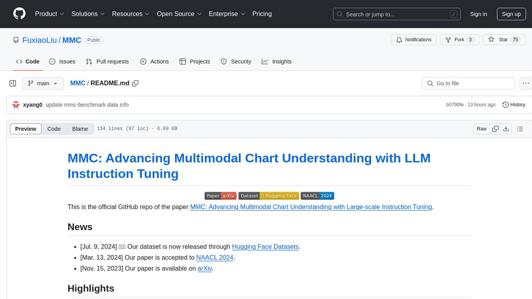Focus the Go to file search field
This screenshot has height=299, width=532.
click(468, 83)
